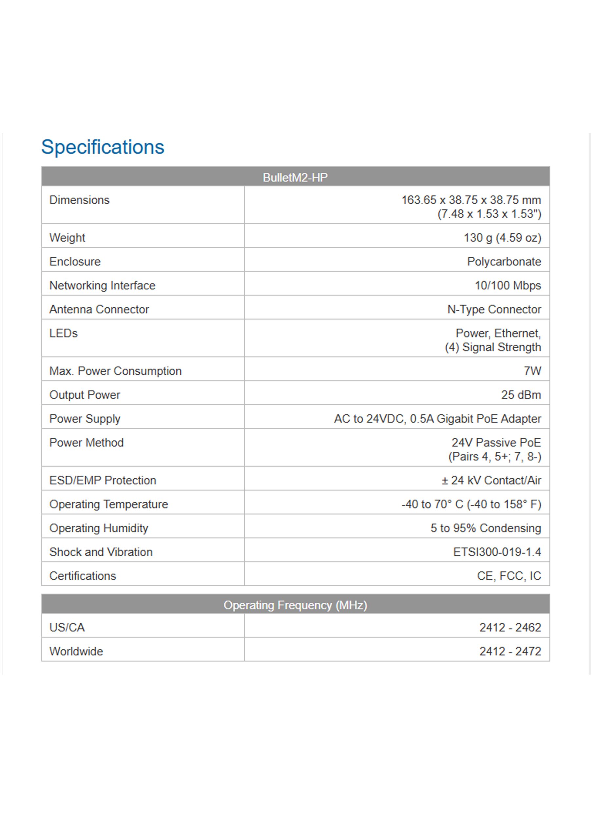This screenshot has height=838, width=593.
Task: Select the BulletM2-HP table header
Action: (295, 177)
